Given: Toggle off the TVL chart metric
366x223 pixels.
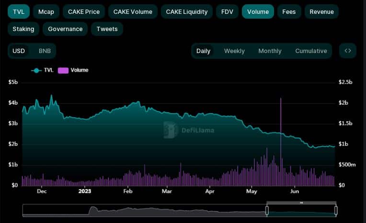Looking at the screenshot, I should click(x=19, y=11).
